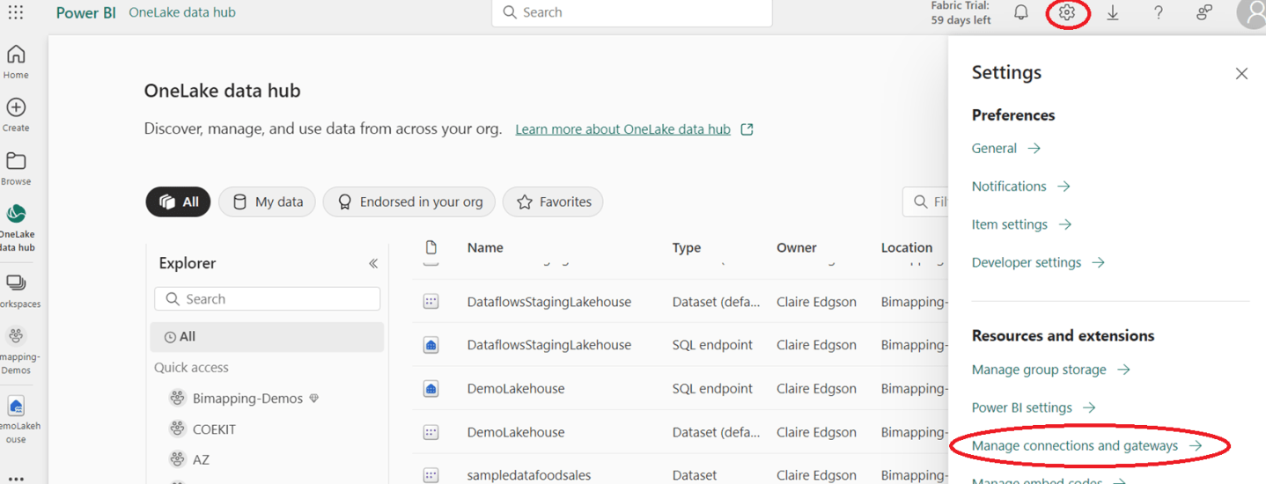Viewport: 1266px width, 484px height.
Task: Sort by the Name column header
Action: [x=485, y=248]
